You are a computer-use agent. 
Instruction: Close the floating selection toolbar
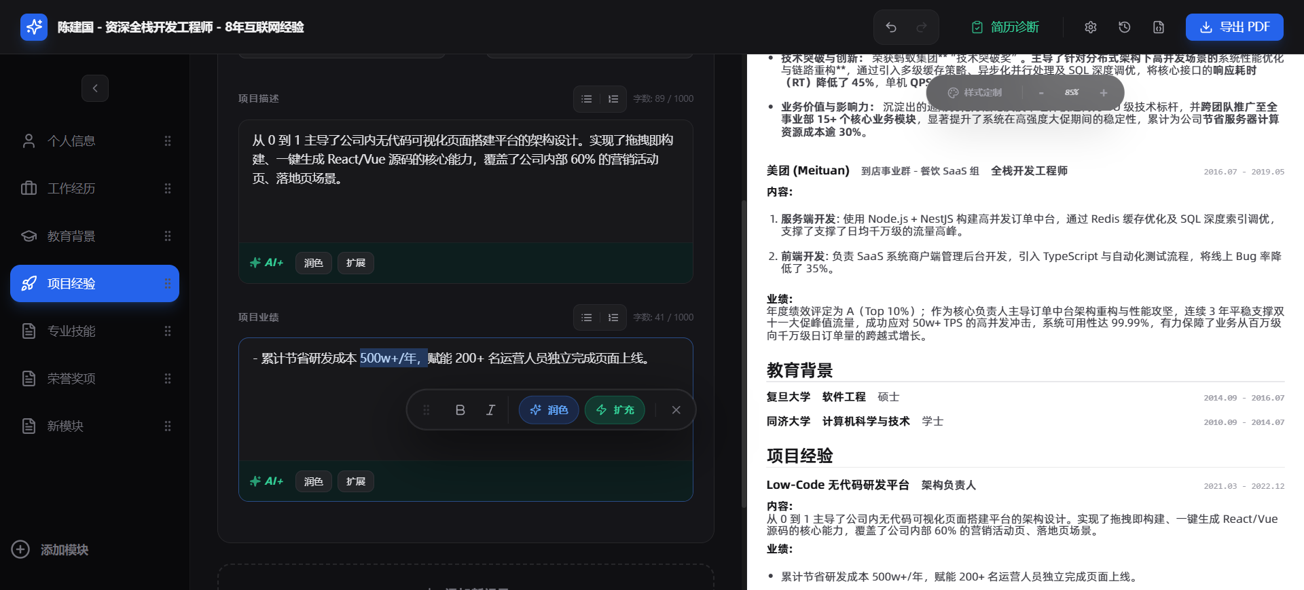[676, 410]
